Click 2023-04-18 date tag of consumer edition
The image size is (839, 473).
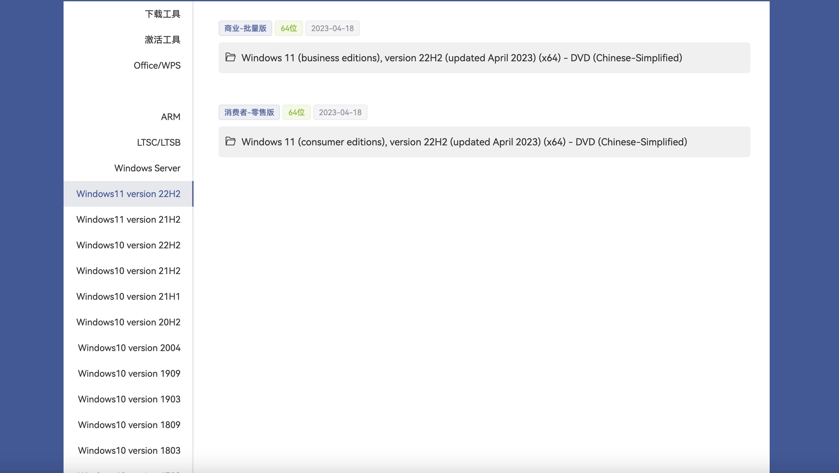click(x=340, y=113)
